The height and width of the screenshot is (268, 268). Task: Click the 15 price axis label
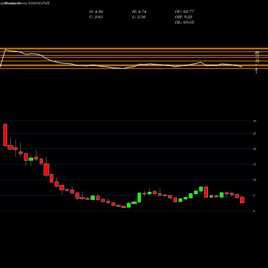pyautogui.click(x=255, y=165)
